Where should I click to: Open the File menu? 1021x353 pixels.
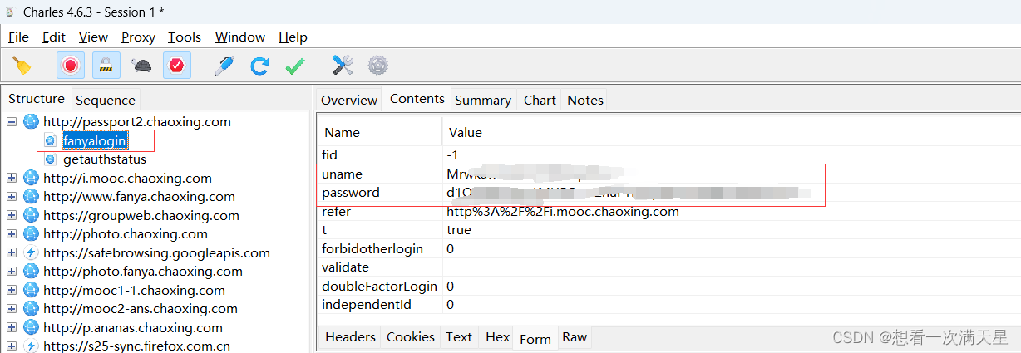[18, 37]
